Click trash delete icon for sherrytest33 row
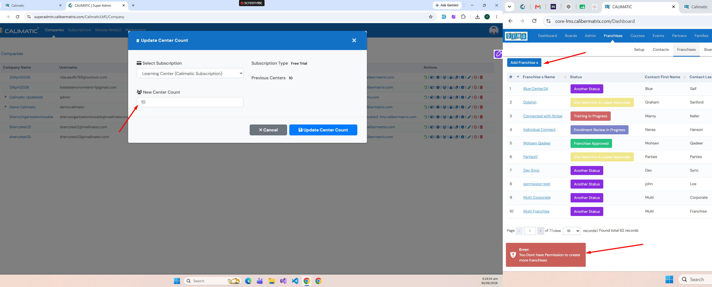712x287 pixels. point(481,137)
